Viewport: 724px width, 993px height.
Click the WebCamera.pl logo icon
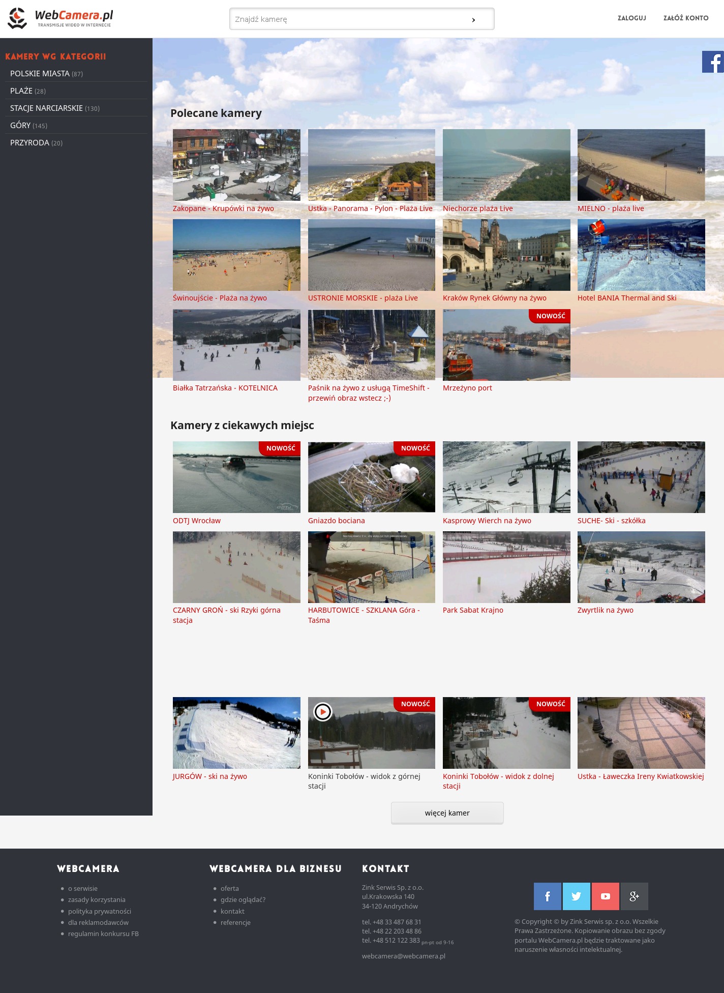coord(17,18)
